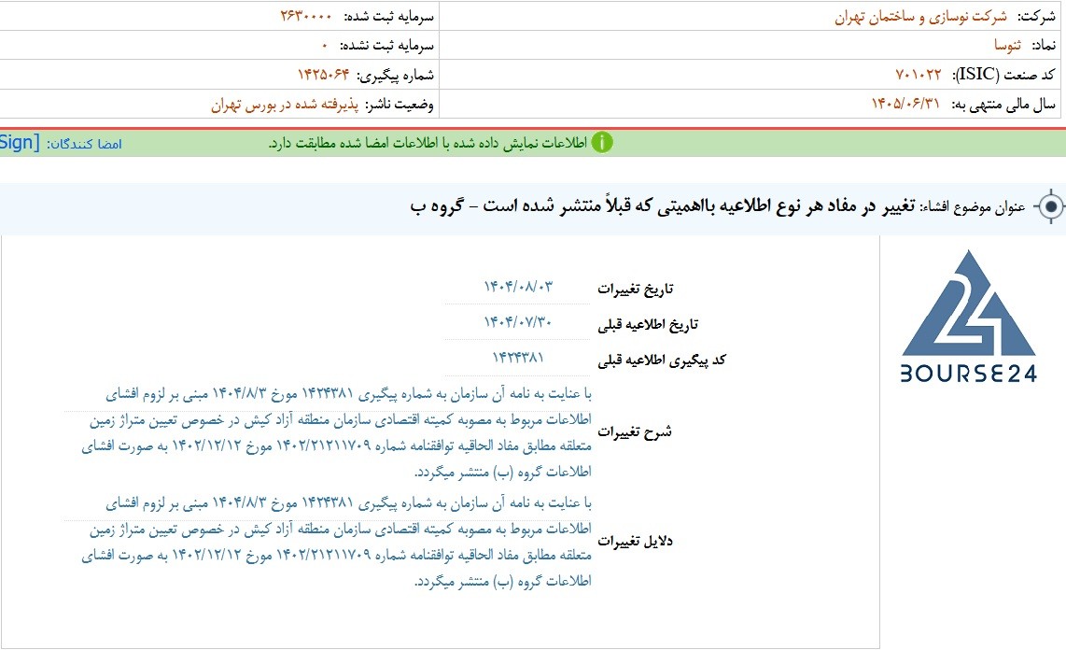Click the previous notice tracking code '۱۴۲۴۳۸۱'

tap(517, 358)
